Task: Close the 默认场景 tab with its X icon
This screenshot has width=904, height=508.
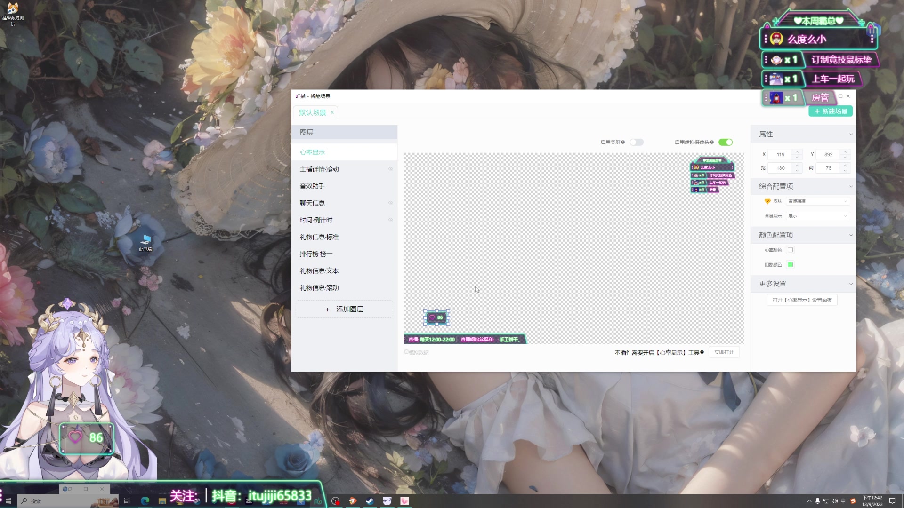Action: 332,112
